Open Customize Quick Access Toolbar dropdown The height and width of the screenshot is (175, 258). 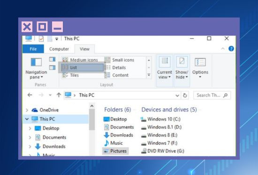click(x=57, y=39)
